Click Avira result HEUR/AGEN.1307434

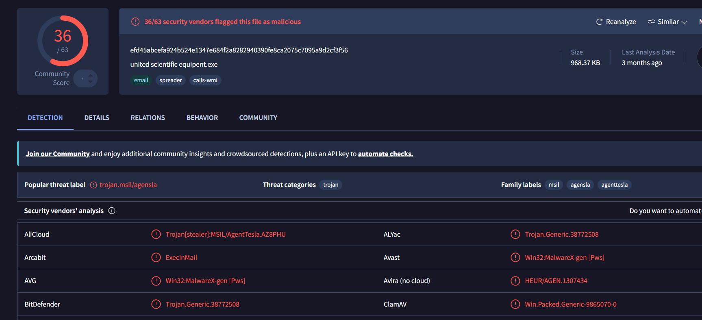point(556,281)
